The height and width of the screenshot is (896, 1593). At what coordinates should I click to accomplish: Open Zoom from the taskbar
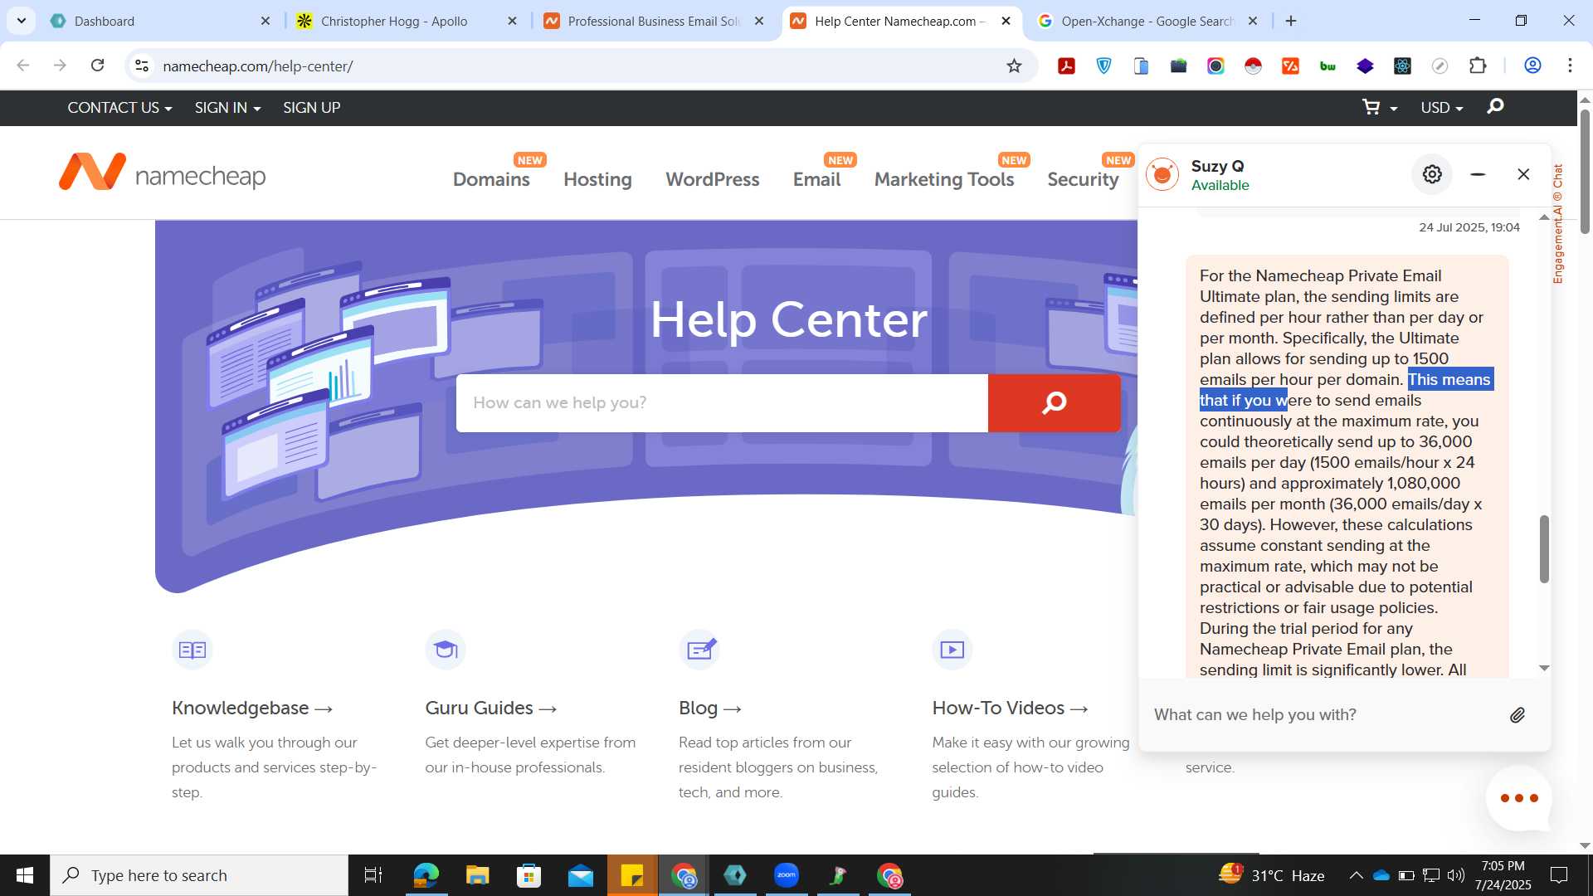(x=786, y=875)
